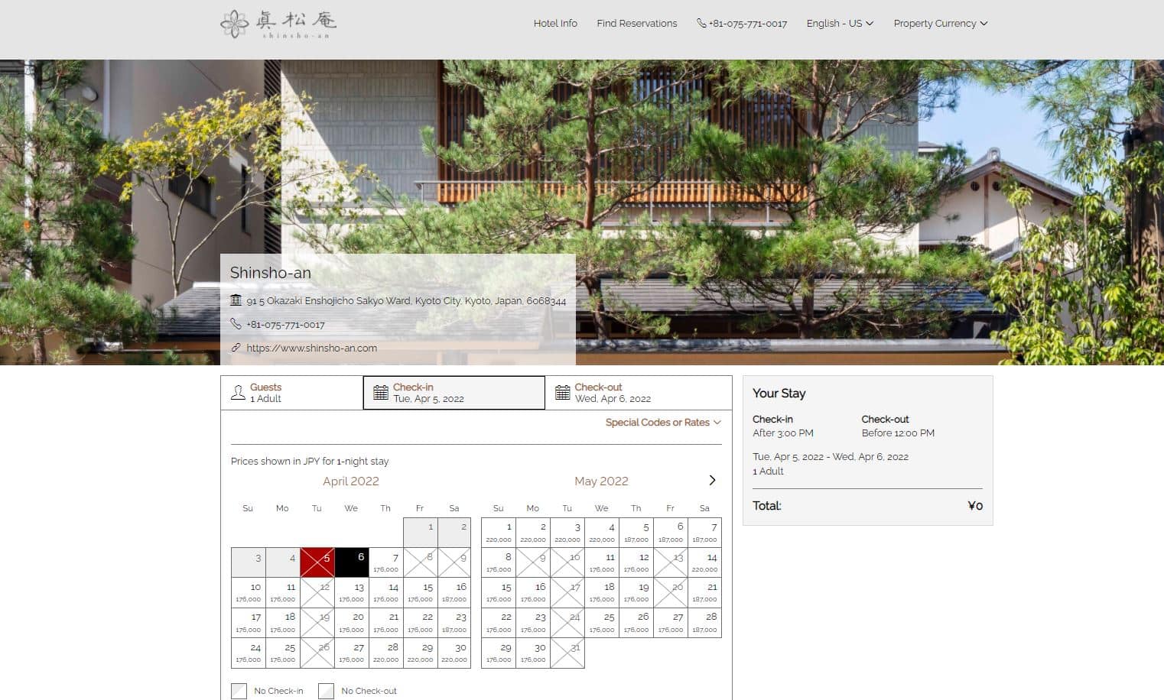Select the red April 5 check-in date
Viewport: 1164px width, 700px height.
[x=317, y=563]
